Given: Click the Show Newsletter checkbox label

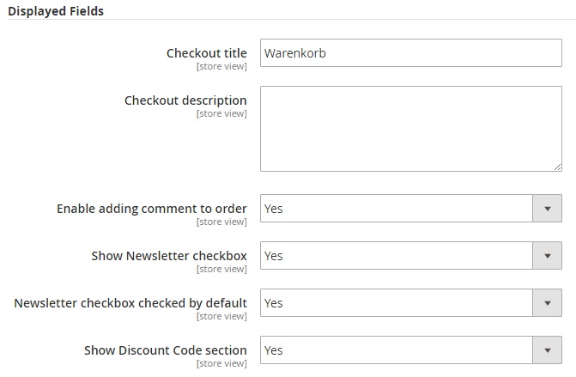Looking at the screenshot, I should click(x=169, y=256).
